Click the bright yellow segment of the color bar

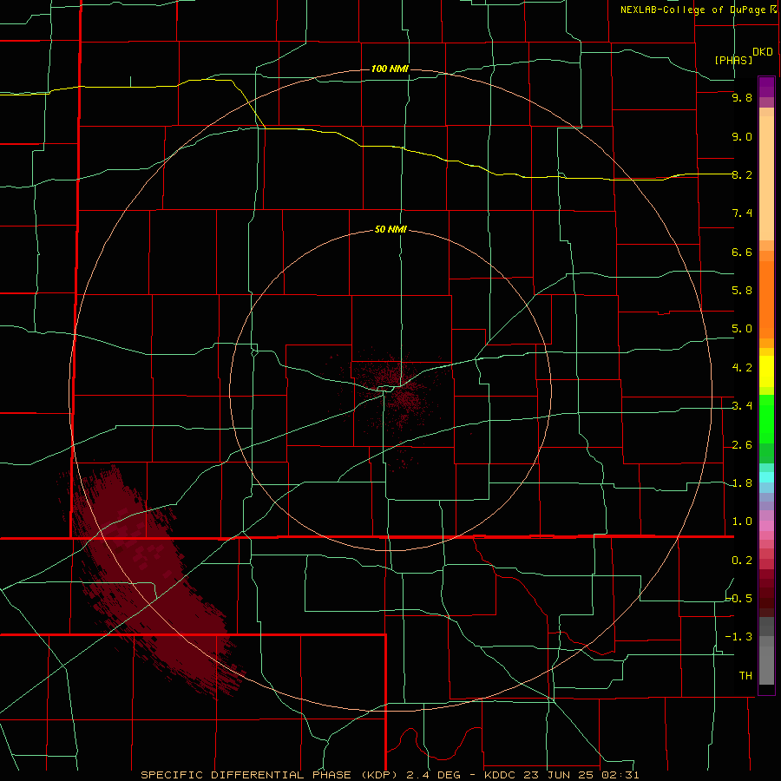click(x=766, y=371)
